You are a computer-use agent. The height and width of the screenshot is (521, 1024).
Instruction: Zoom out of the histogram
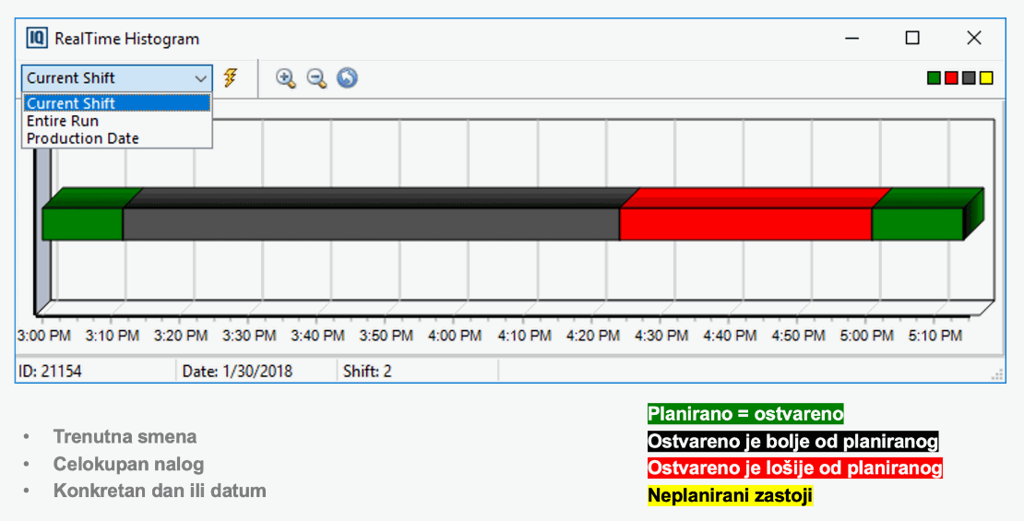(x=316, y=78)
